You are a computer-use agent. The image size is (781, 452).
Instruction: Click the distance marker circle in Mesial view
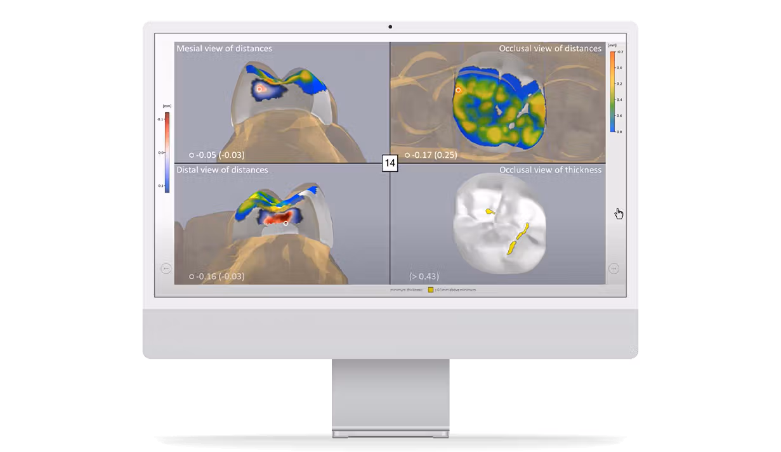tap(259, 88)
